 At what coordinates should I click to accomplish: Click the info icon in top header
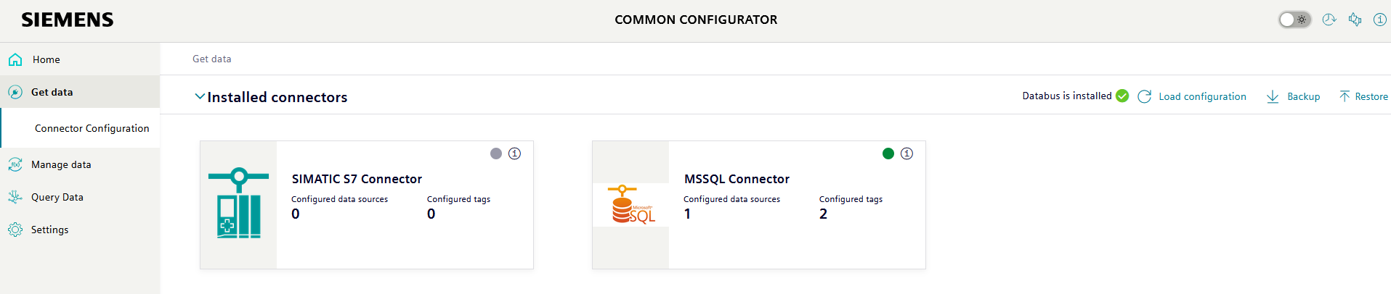[1379, 20]
